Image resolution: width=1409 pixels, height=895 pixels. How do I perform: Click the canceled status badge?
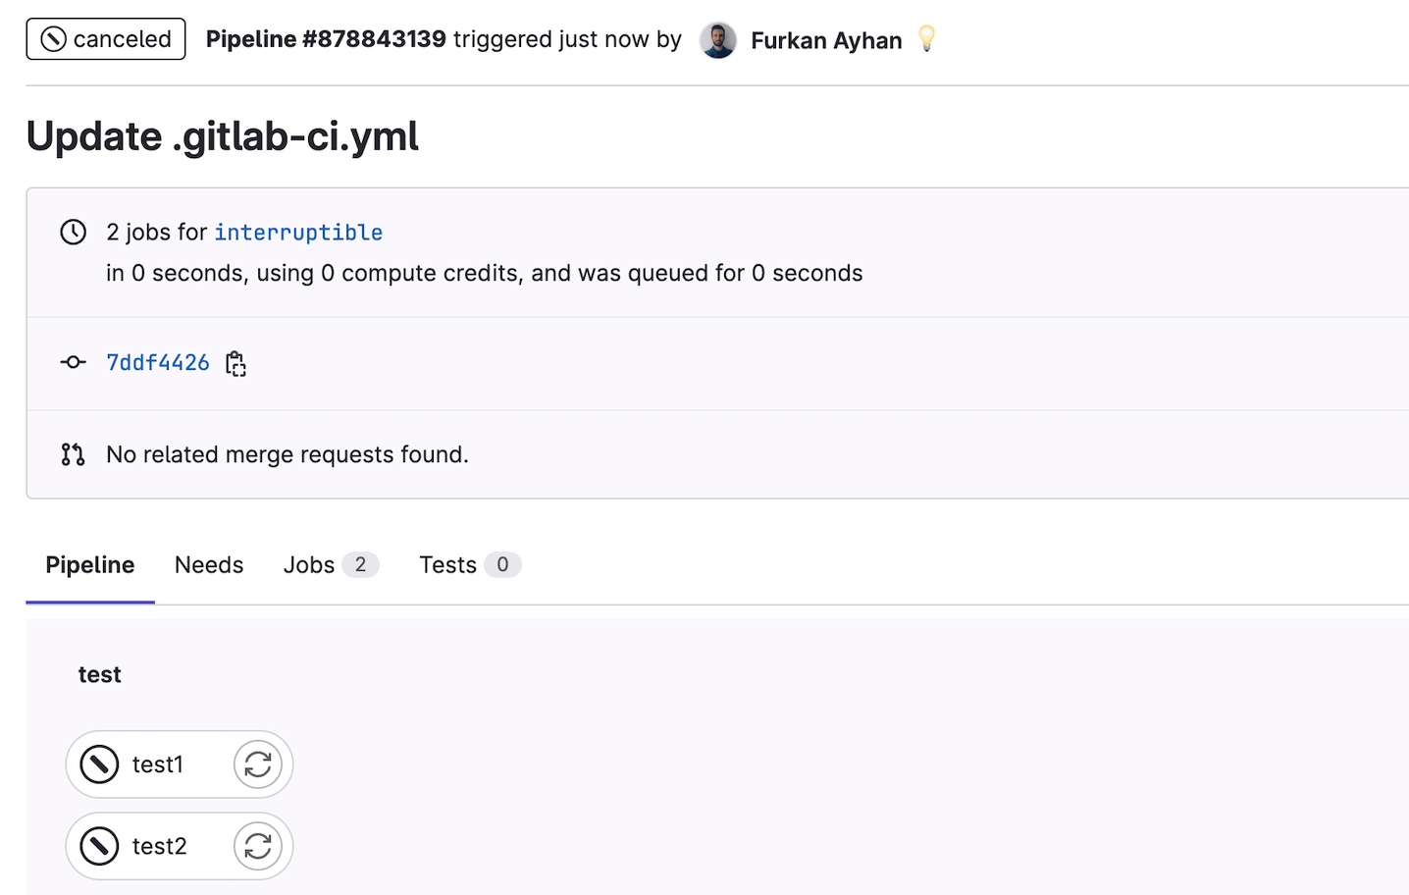106,39
